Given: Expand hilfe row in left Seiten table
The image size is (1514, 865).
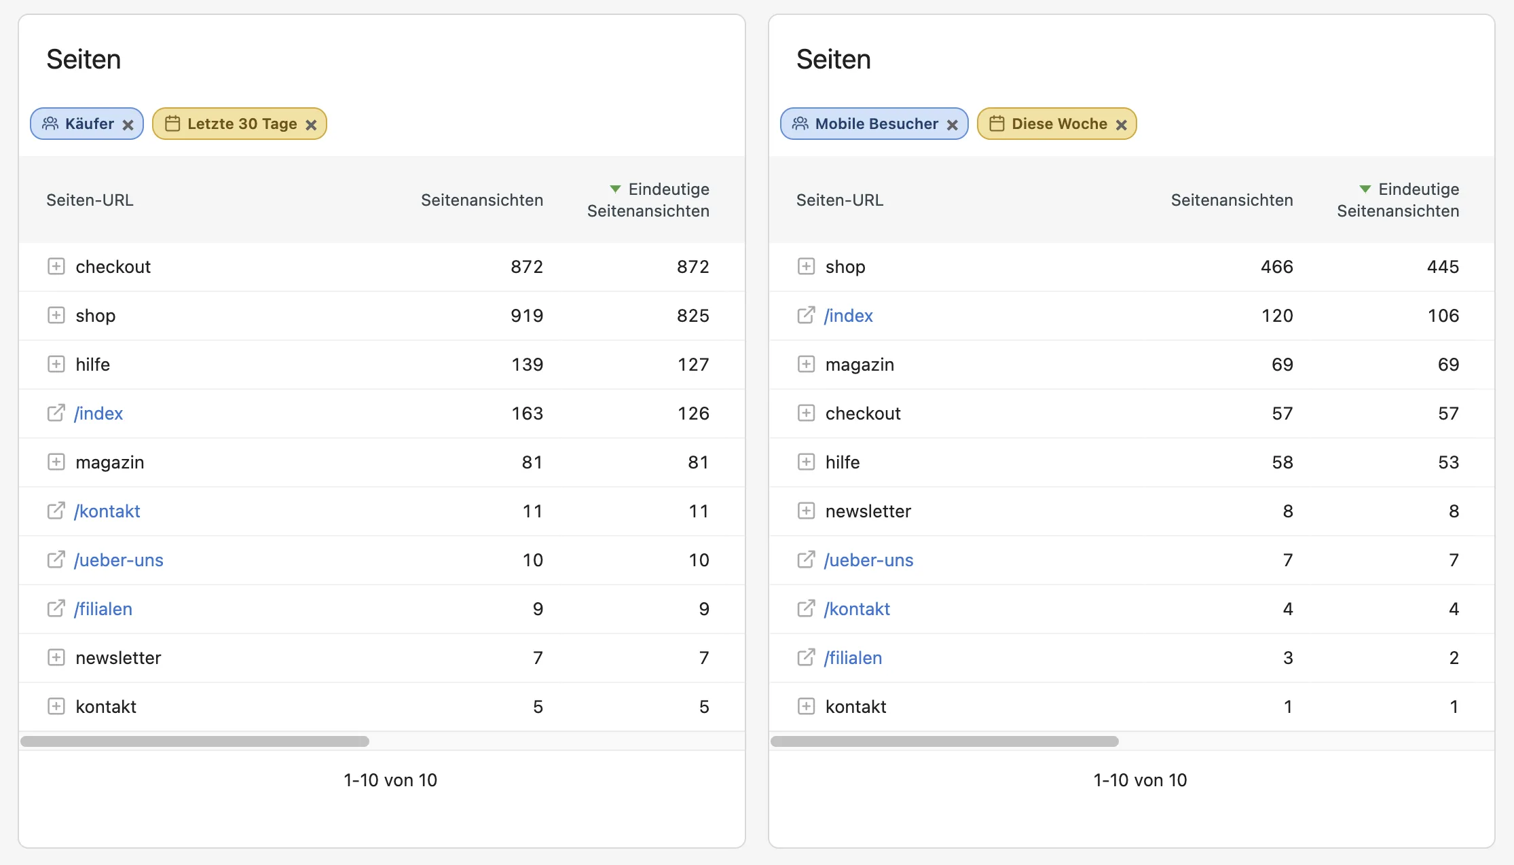Looking at the screenshot, I should click(x=56, y=364).
